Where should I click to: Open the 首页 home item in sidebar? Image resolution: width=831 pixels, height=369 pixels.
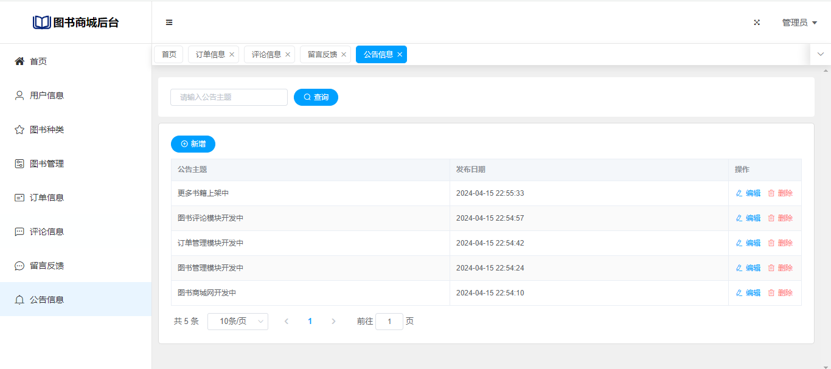pyautogui.click(x=38, y=61)
